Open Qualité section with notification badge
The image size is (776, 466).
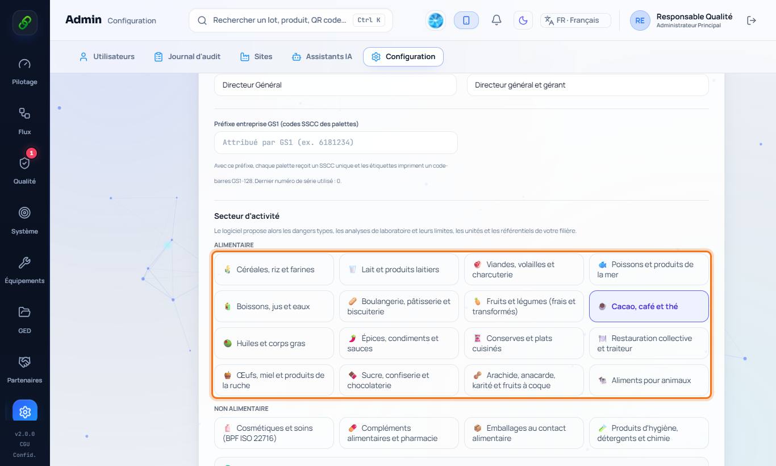click(24, 170)
